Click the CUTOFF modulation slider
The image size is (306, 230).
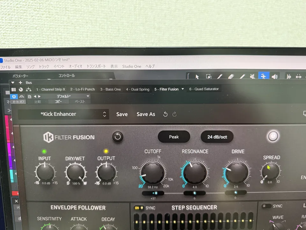pos(153,193)
